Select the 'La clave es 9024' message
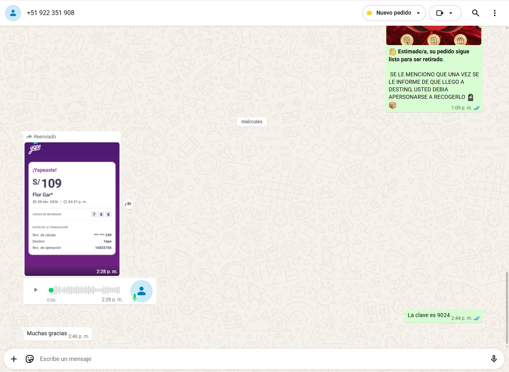 tap(429, 315)
